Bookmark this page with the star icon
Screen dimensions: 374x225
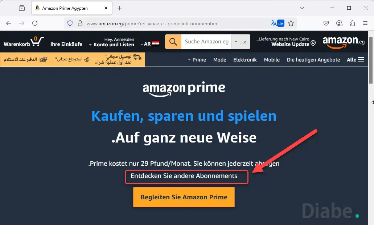(x=291, y=23)
